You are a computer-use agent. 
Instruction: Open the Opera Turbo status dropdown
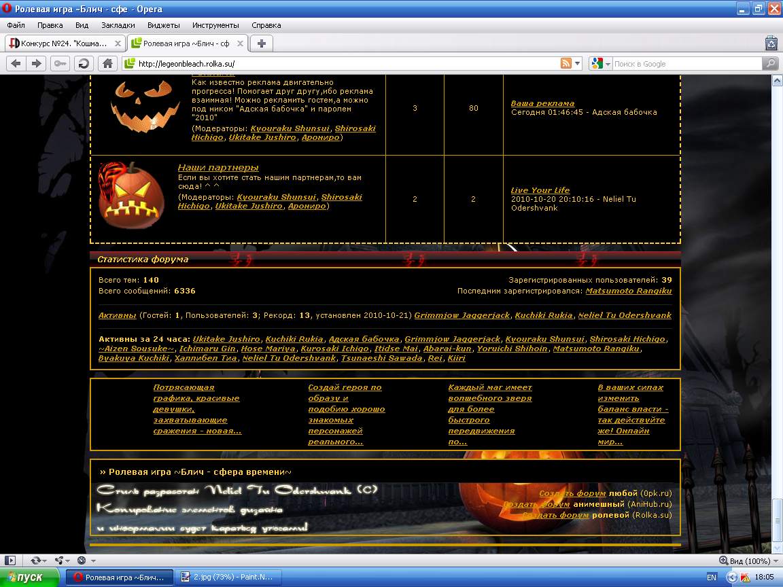86,561
